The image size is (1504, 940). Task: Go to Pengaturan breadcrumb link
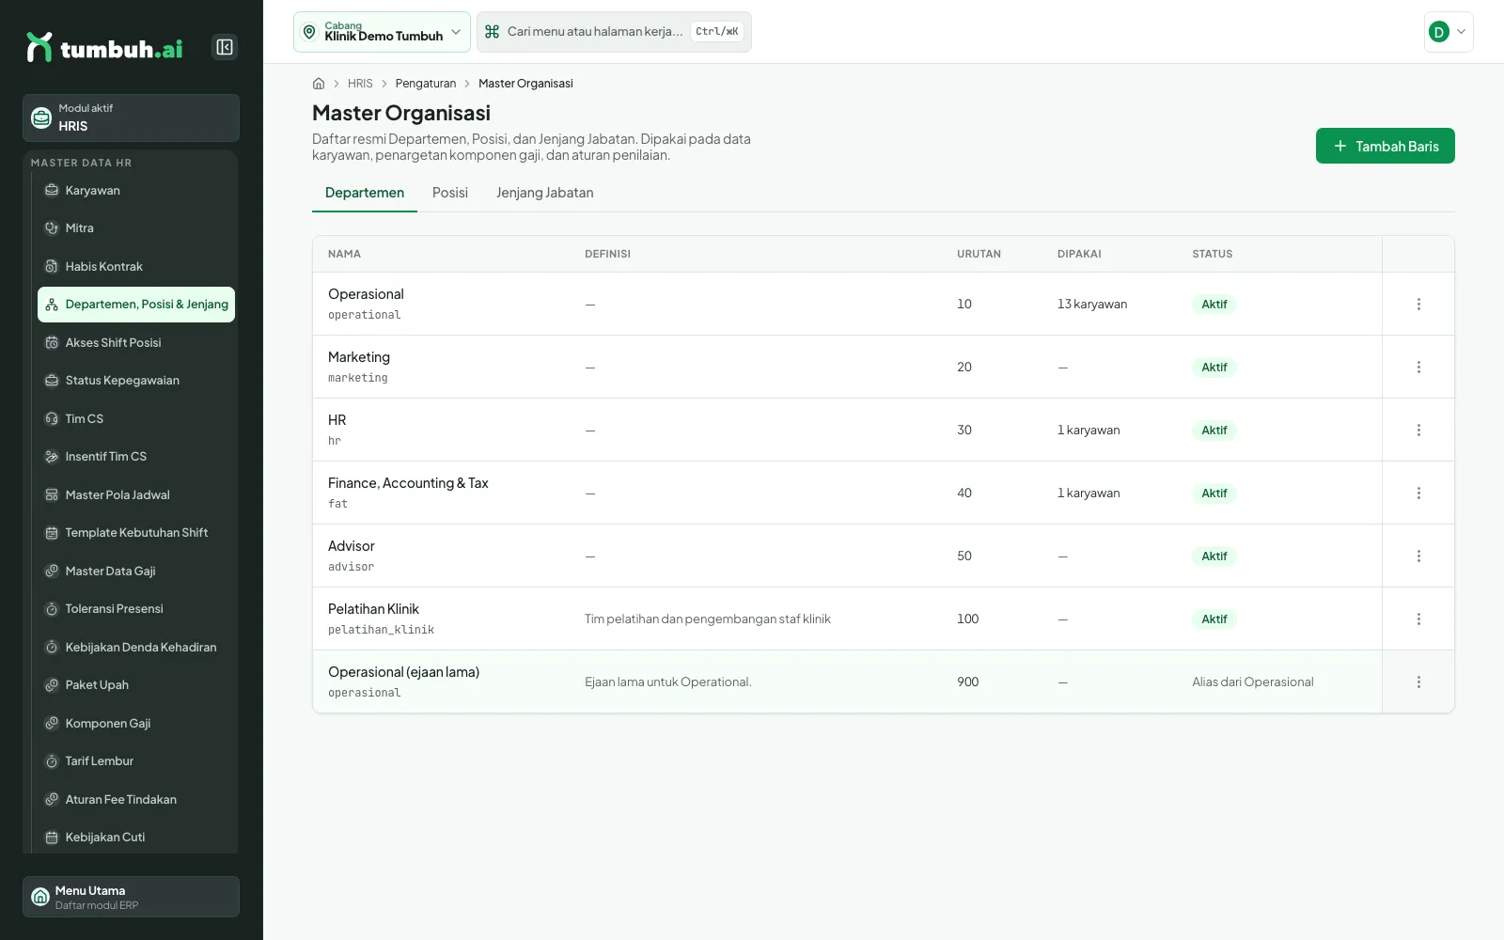(x=426, y=84)
